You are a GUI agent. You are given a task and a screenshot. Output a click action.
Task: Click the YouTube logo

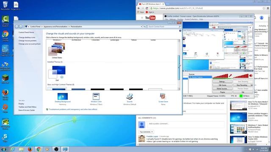coord(150,18)
